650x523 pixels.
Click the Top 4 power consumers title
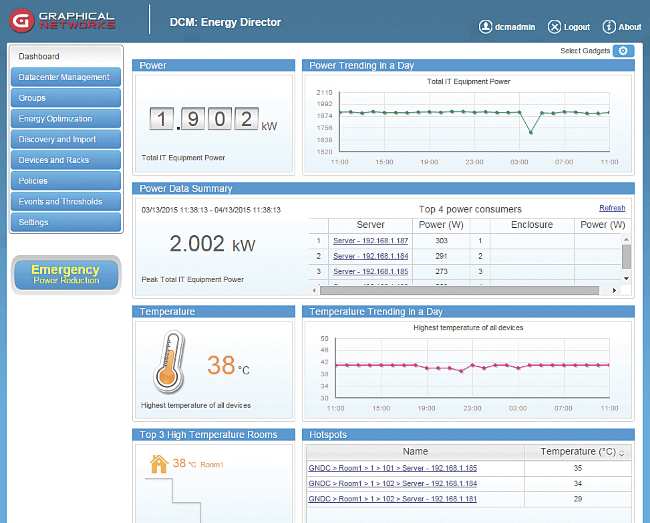470,209
